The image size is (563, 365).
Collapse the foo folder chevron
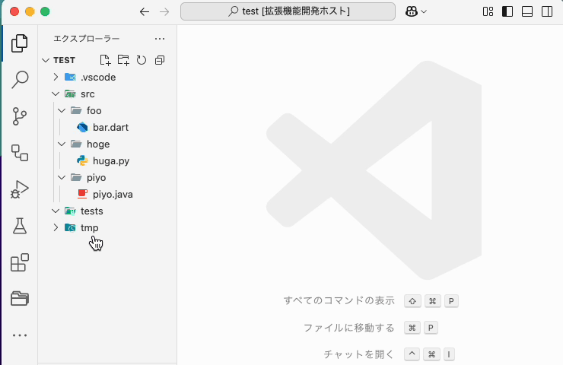(62, 110)
